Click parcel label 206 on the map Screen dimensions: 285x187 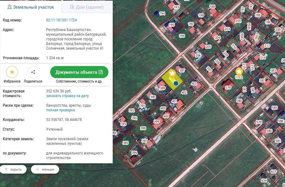pyautogui.click(x=198, y=56)
